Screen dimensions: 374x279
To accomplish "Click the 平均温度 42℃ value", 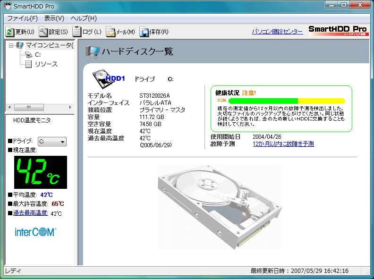I will click(46, 195).
